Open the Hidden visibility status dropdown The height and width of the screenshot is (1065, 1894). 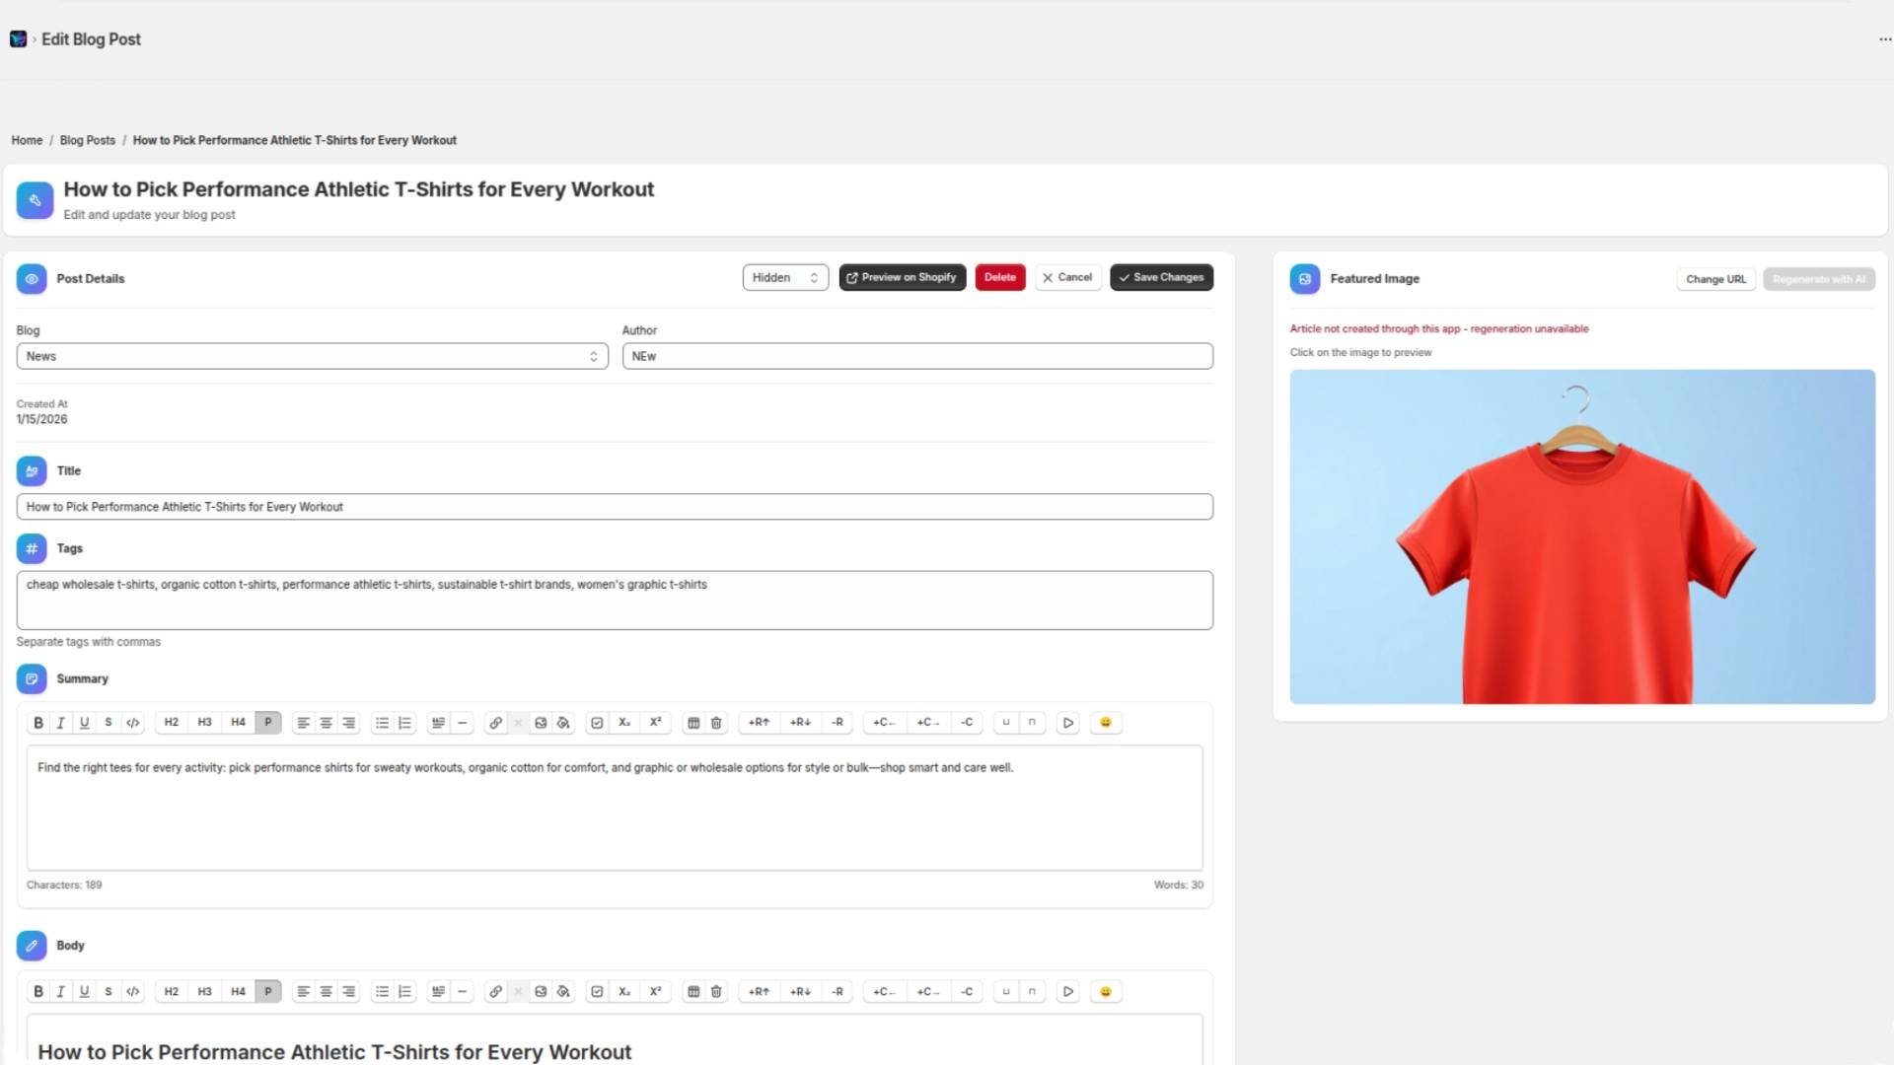(784, 277)
